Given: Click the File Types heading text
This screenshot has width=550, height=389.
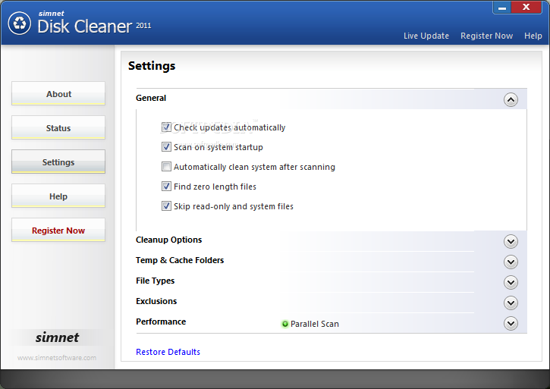Looking at the screenshot, I should 155,281.
